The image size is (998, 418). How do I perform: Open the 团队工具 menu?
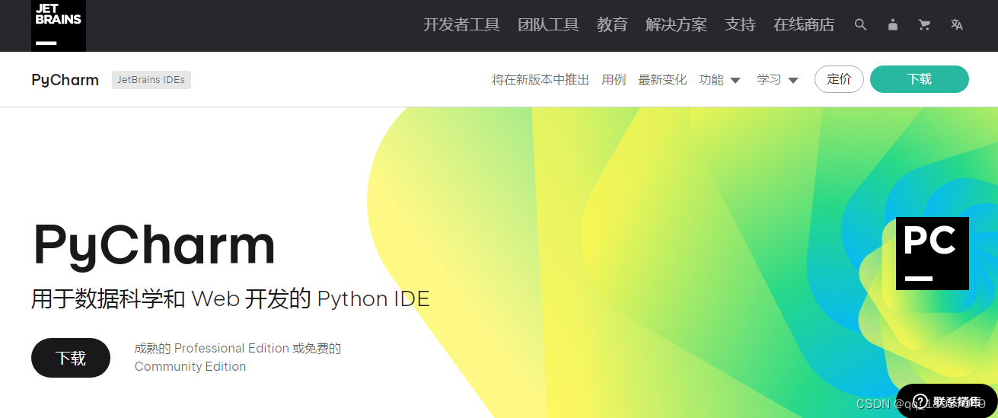pos(548,24)
